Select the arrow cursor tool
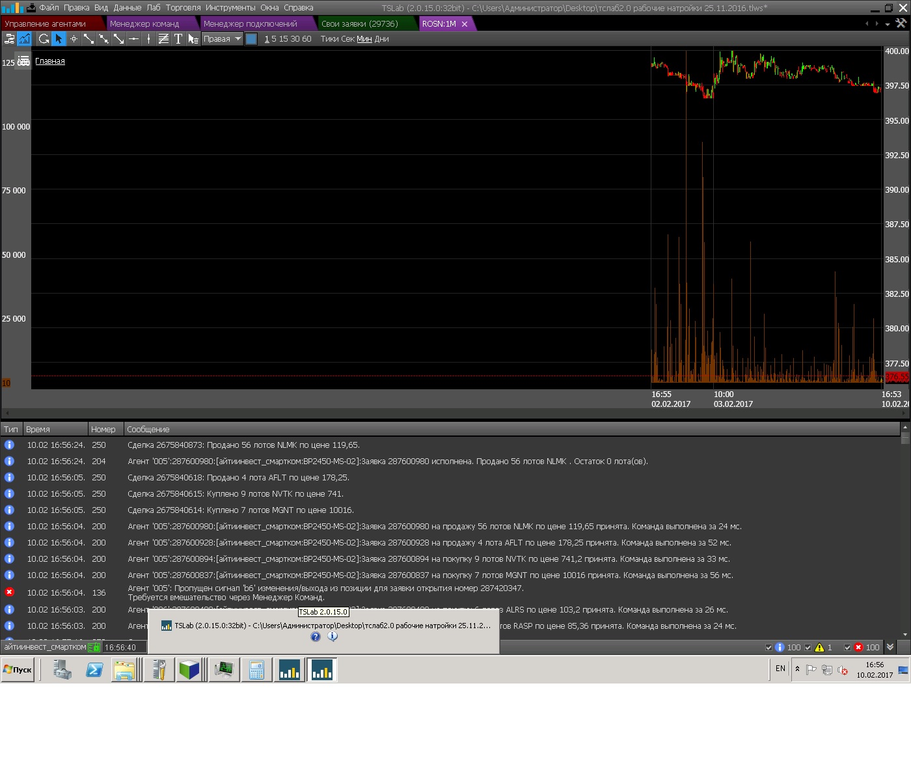Image resolution: width=911 pixels, height=759 pixels. [x=59, y=39]
